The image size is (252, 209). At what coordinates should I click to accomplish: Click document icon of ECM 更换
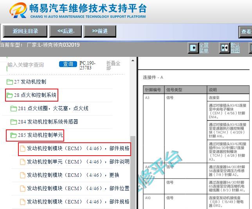pyautogui.click(x=23, y=175)
